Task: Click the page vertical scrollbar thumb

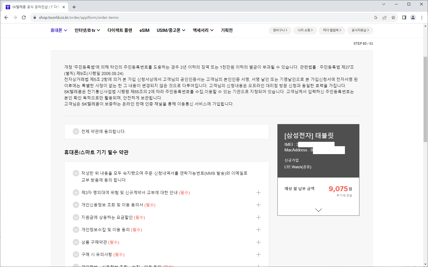Action: 425,99
